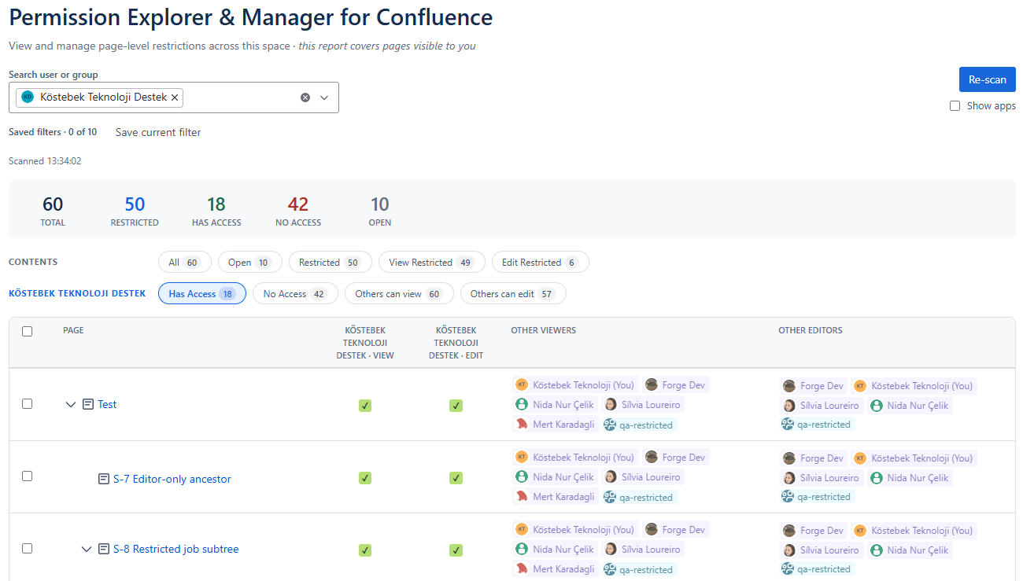Toggle view access checkmark for S-7 row
Image resolution: width=1023 pixels, height=581 pixels.
pyautogui.click(x=365, y=478)
